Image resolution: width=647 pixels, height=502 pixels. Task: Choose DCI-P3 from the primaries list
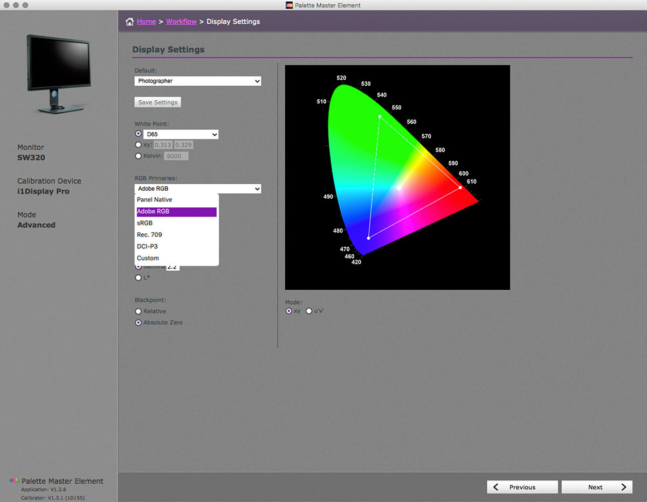[x=148, y=246]
